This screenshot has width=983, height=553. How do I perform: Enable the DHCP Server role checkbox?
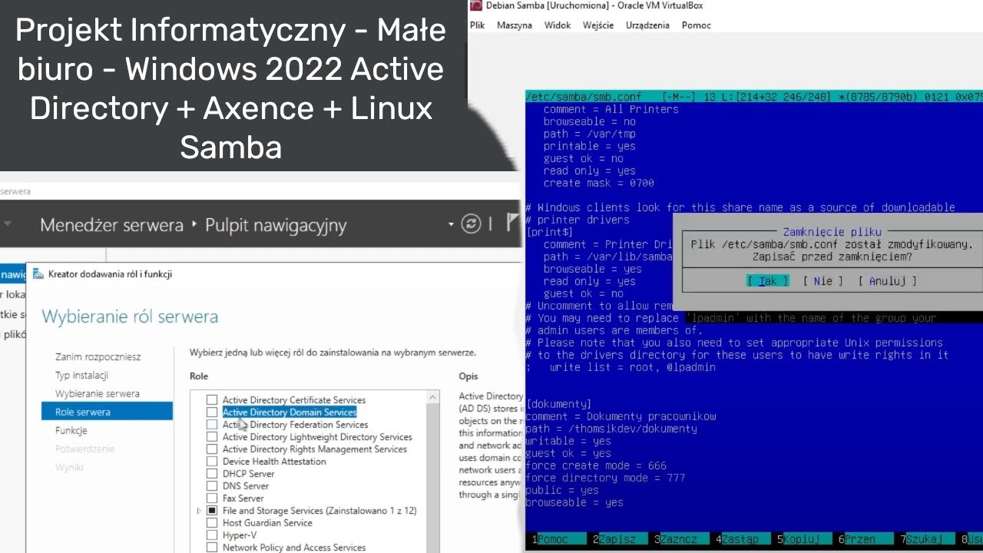tap(212, 474)
